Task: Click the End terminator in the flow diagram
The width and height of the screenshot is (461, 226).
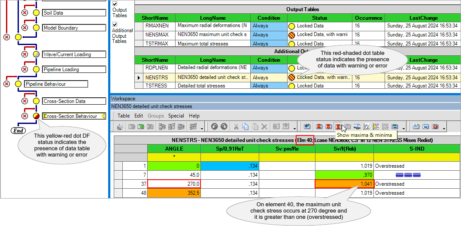Action: tap(18, 130)
